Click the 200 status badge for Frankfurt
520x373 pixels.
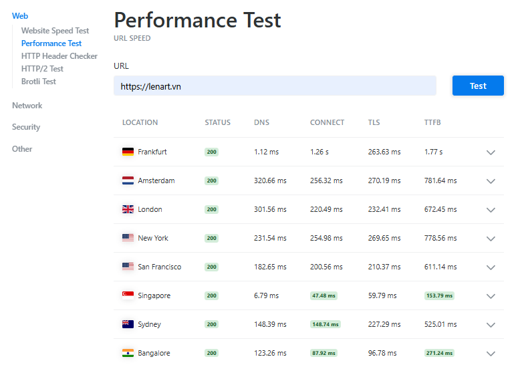212,152
